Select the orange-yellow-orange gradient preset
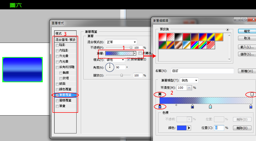This screenshot has height=141, width=256. pyautogui.click(x=219, y=37)
